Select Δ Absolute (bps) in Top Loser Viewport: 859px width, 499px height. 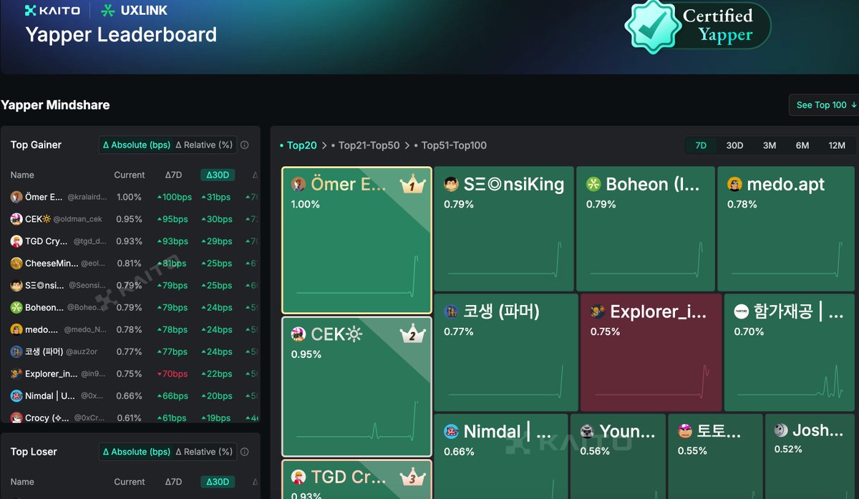pyautogui.click(x=137, y=452)
